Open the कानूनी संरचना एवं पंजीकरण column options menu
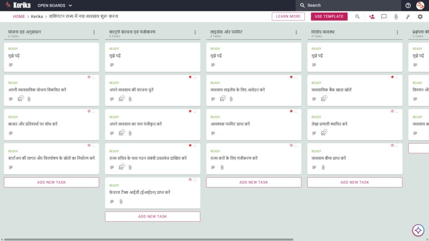The image size is (429, 241). tap(195, 32)
